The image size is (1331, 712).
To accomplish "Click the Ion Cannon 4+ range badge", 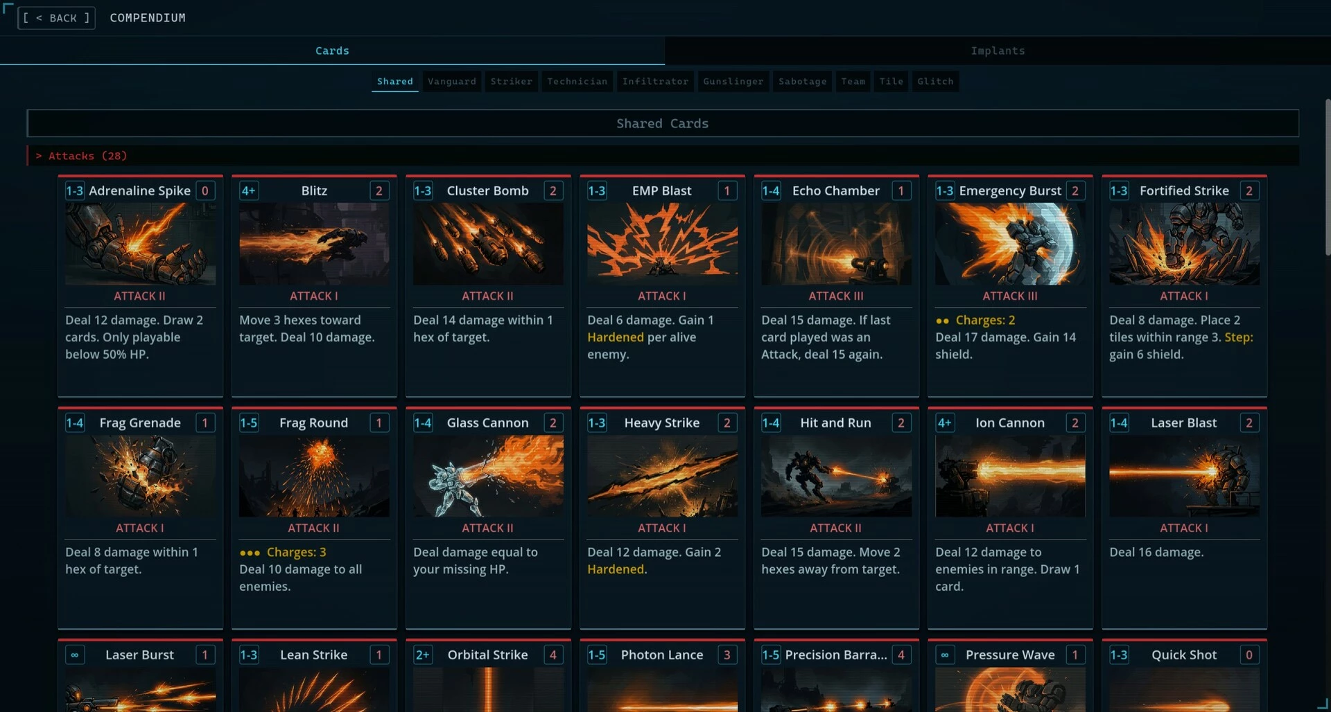I will (x=944, y=422).
